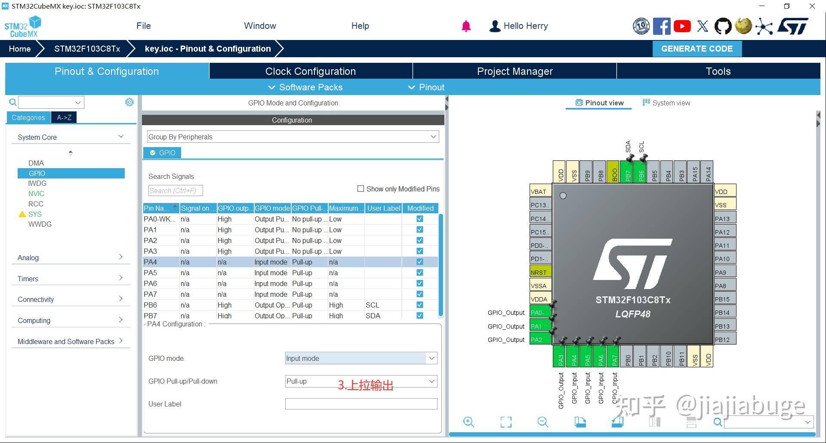
Task: Zoom in on the pinout view
Action: (x=468, y=422)
